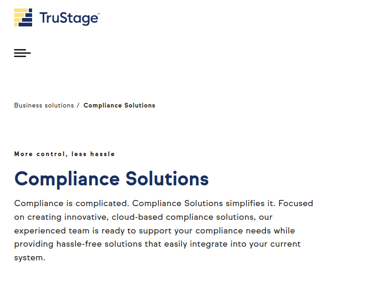Click the word "hassle" in the tagline
This screenshot has width=377, height=283.
[102, 154]
